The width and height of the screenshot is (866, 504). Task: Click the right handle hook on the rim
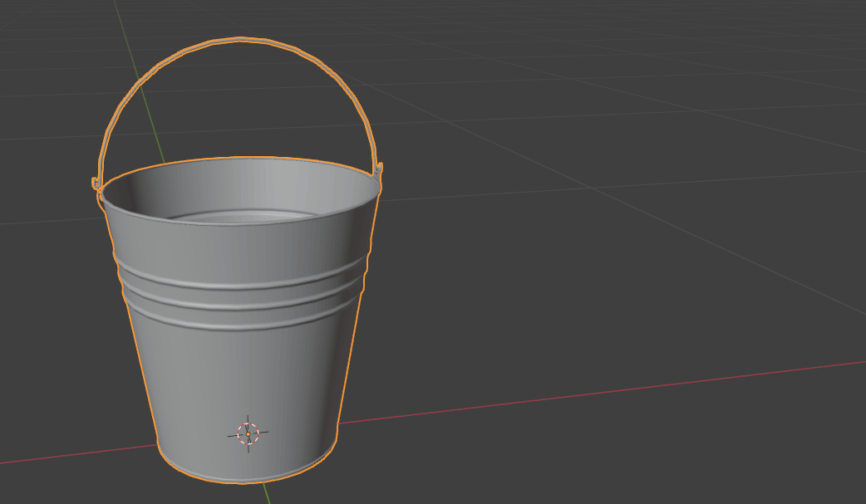[x=379, y=170]
